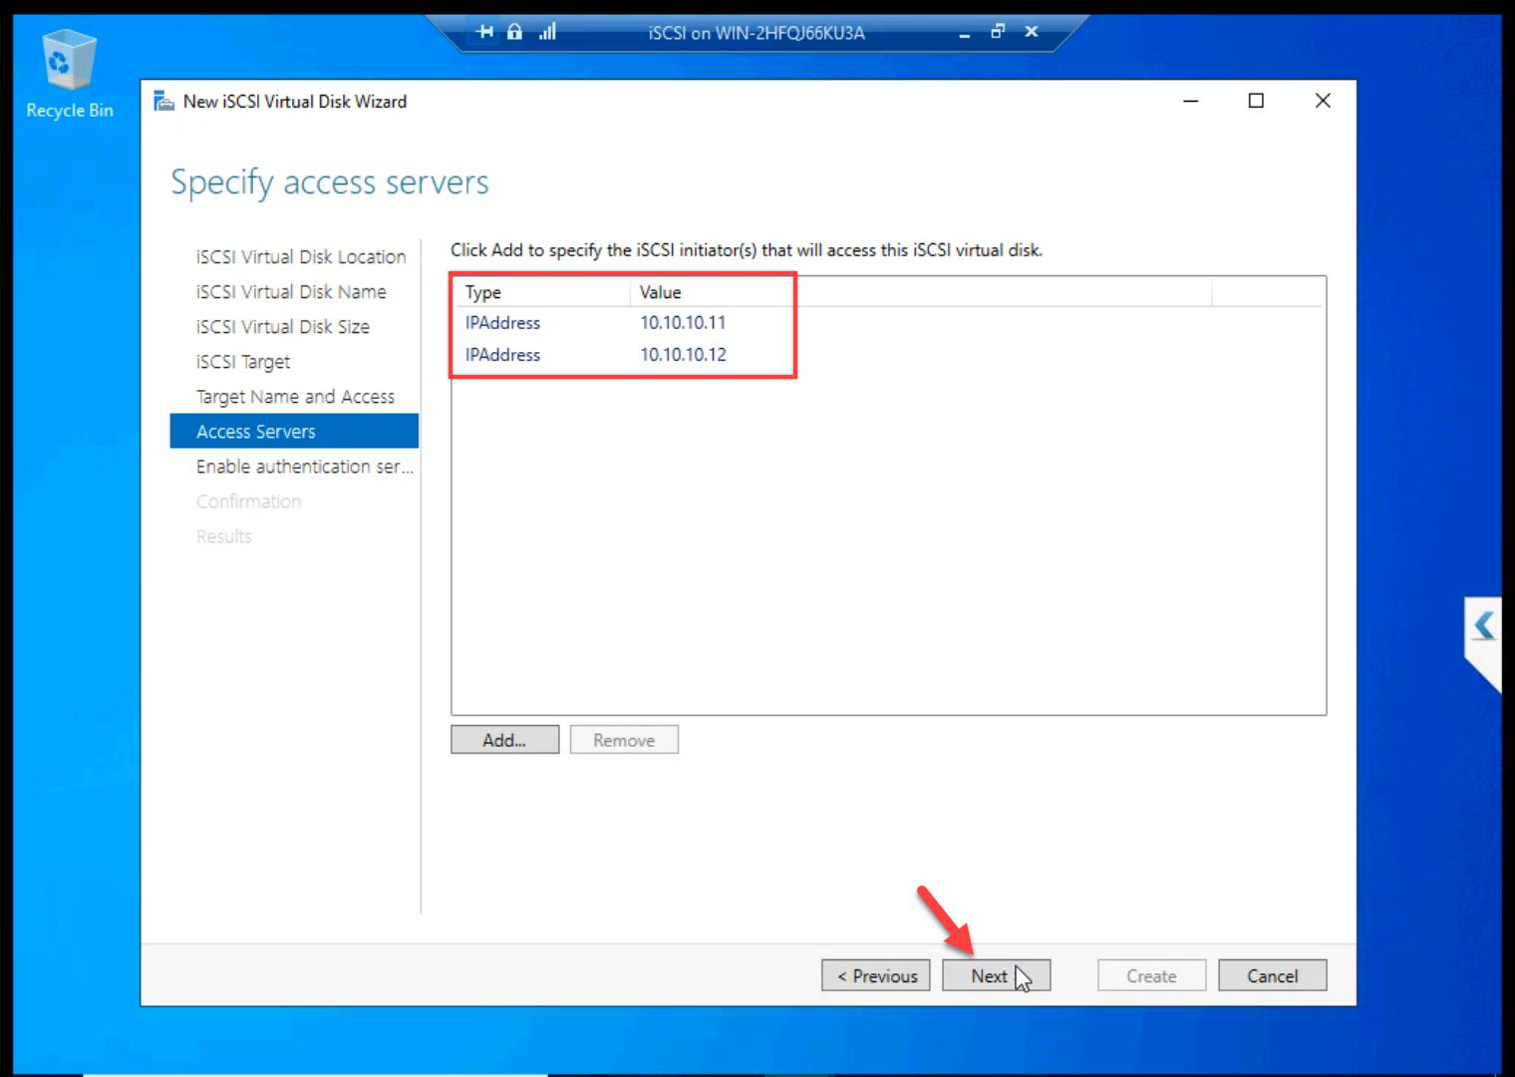Click the Previous button
The width and height of the screenshot is (1515, 1077).
click(x=876, y=975)
